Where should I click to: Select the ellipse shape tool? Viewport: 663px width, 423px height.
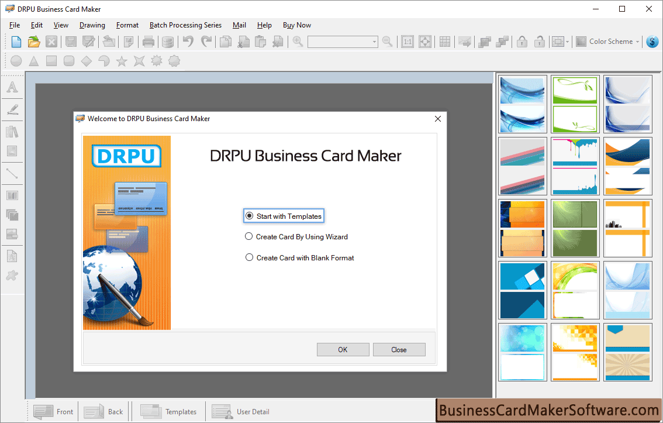(x=16, y=61)
